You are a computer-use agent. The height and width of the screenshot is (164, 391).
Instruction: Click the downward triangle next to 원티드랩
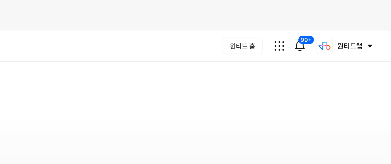click(370, 46)
